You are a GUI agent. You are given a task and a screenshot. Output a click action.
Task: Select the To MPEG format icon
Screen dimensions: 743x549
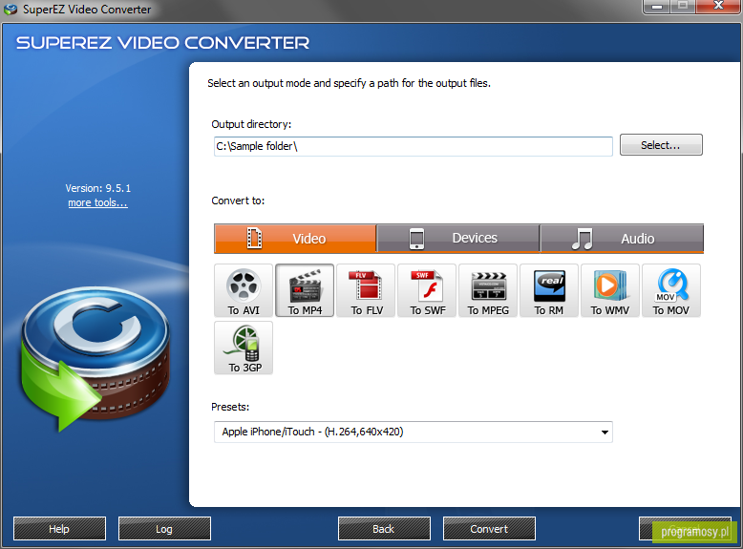[488, 290]
